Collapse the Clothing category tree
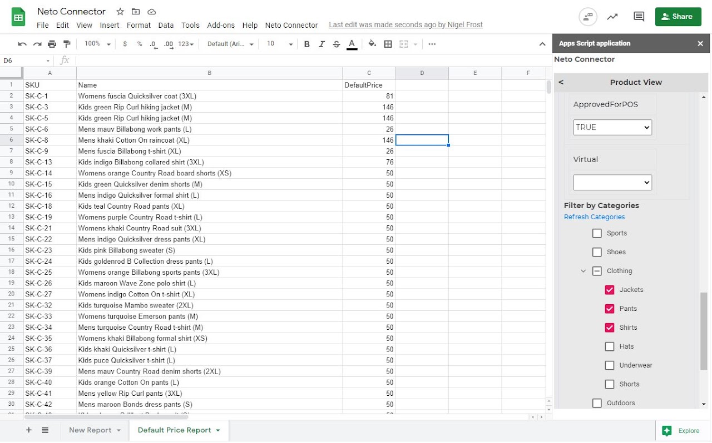The height and width of the screenshot is (443, 712). (583, 271)
